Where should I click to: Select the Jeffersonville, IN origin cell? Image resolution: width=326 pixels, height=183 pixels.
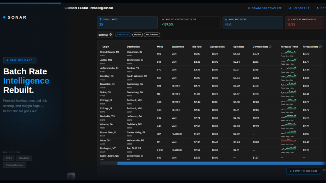coord(109,68)
